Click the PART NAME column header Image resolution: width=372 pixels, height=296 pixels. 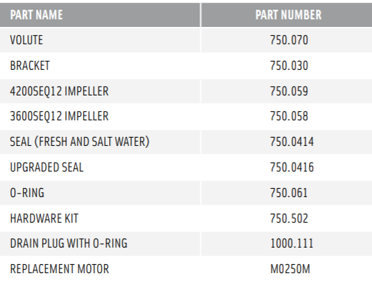coord(36,15)
